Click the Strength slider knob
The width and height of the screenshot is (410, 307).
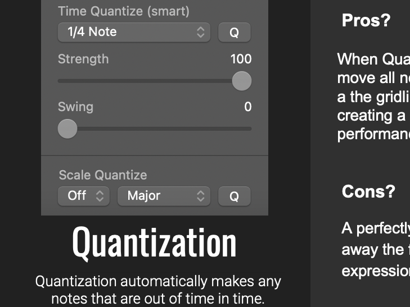pos(242,81)
